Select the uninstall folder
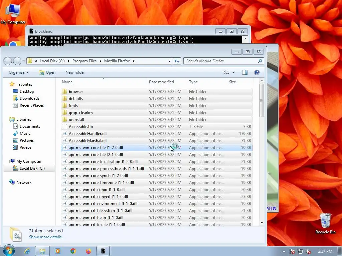This screenshot has width=342, height=256. 157,120
